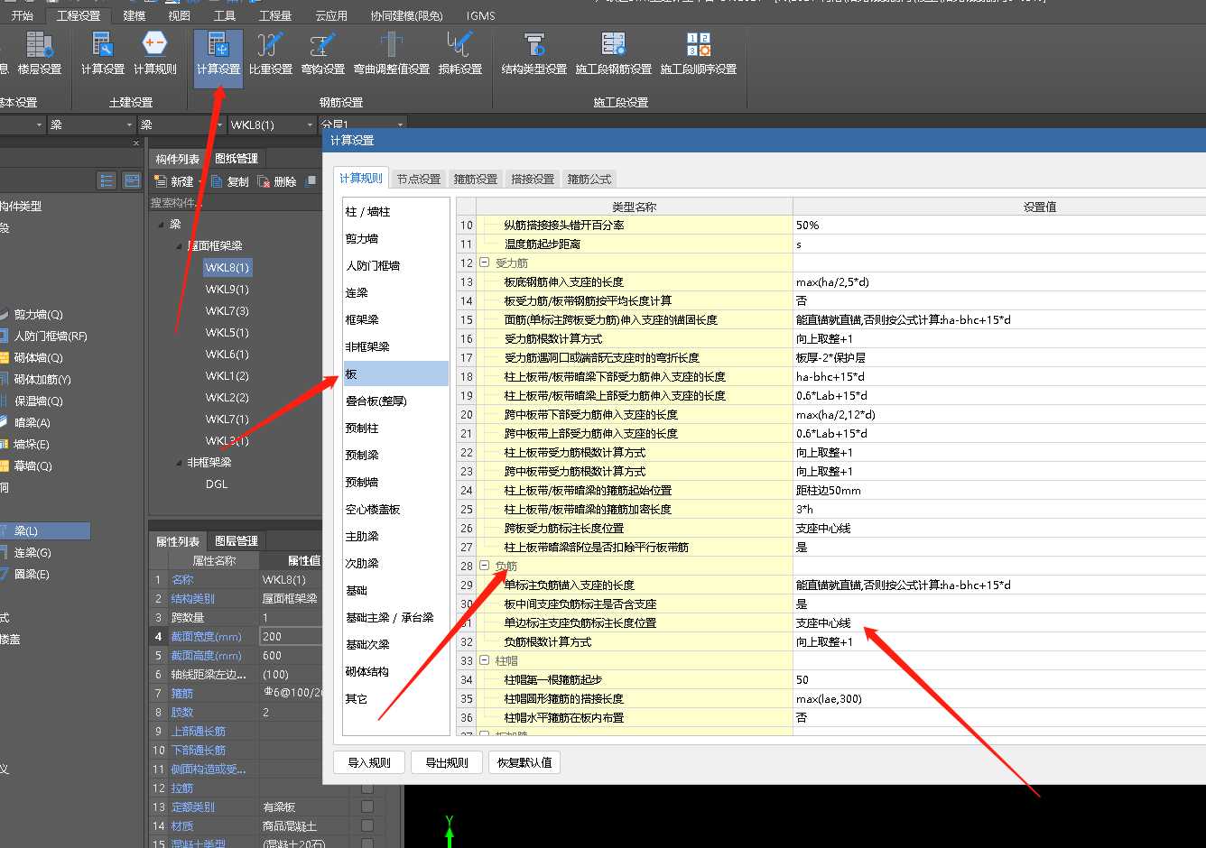
Task: Switch to 搭接设置 tab
Action: coord(533,180)
